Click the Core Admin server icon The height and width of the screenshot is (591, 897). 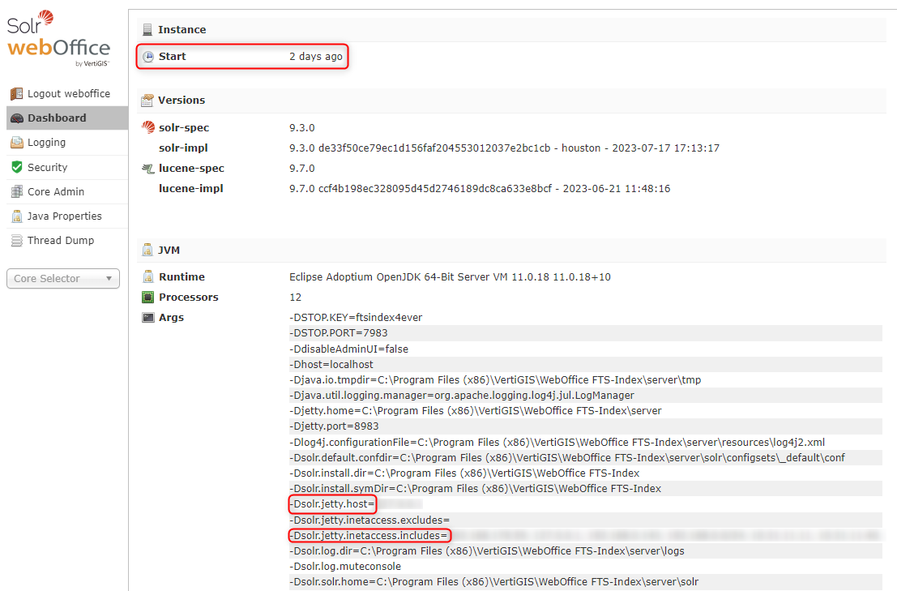click(16, 191)
